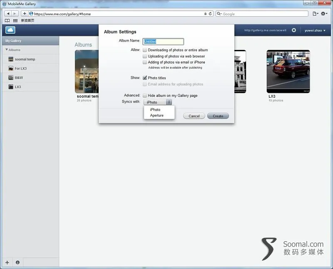This screenshot has width=333, height=269.
Task: Select My Gallery in sidebar
Action: click(x=30, y=41)
